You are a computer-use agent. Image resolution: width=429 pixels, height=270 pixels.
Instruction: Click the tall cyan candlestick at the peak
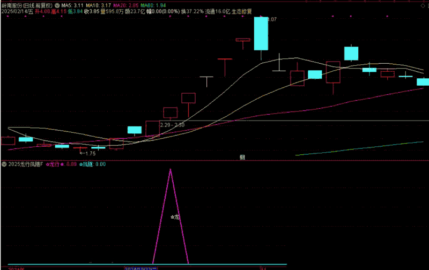(261, 33)
